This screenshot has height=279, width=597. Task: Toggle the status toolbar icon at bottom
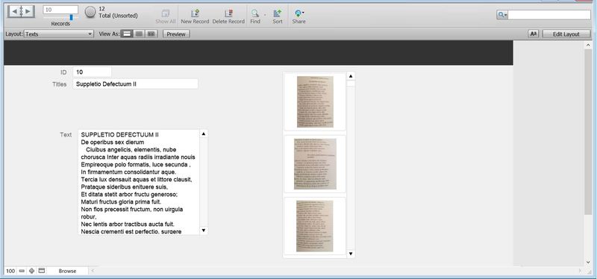pos(42,271)
